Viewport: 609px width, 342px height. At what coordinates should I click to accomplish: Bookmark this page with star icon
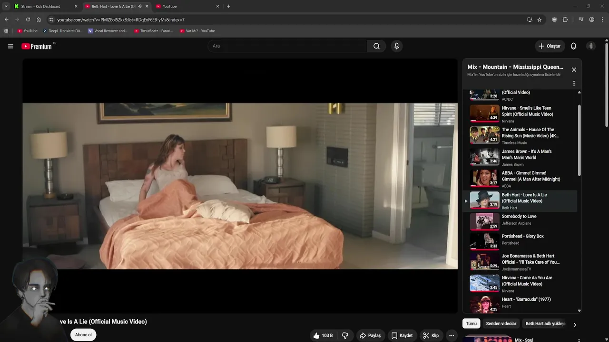click(539, 19)
